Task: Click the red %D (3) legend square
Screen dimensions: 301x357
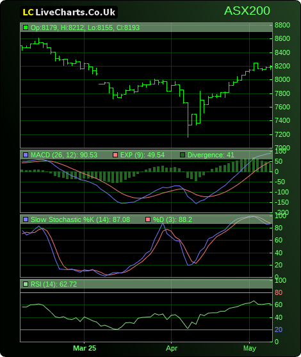Action: (x=148, y=219)
